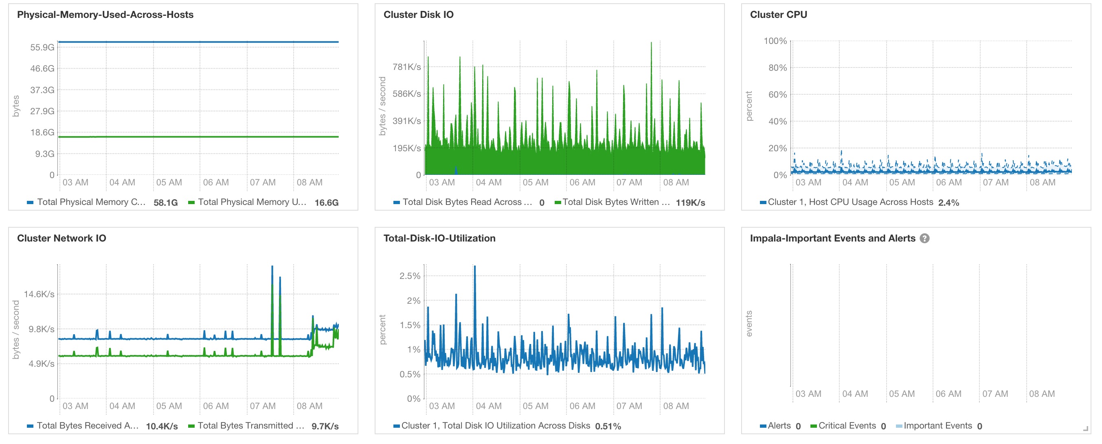Viewport: 1102px width, 444px height.
Task: Click the green Total Disk Bytes Written legend swatch
Action: [558, 202]
